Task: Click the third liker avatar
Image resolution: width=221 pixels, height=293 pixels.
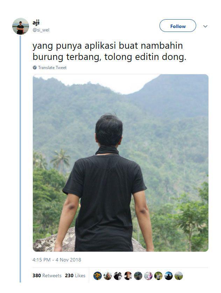Action: click(118, 276)
